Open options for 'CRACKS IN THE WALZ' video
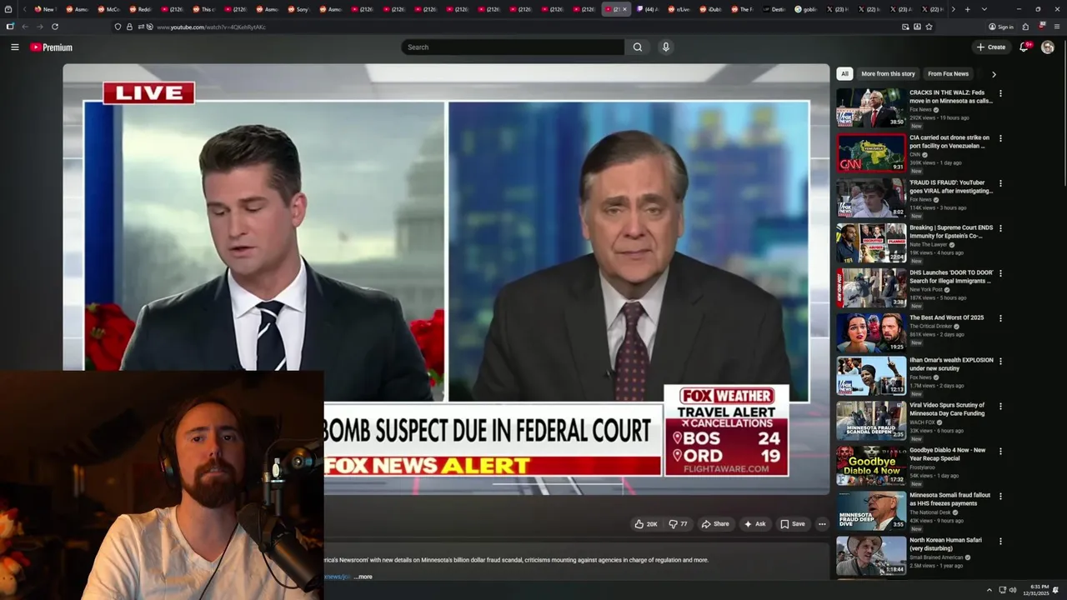Viewport: 1067px width, 600px height. pos(1000,93)
